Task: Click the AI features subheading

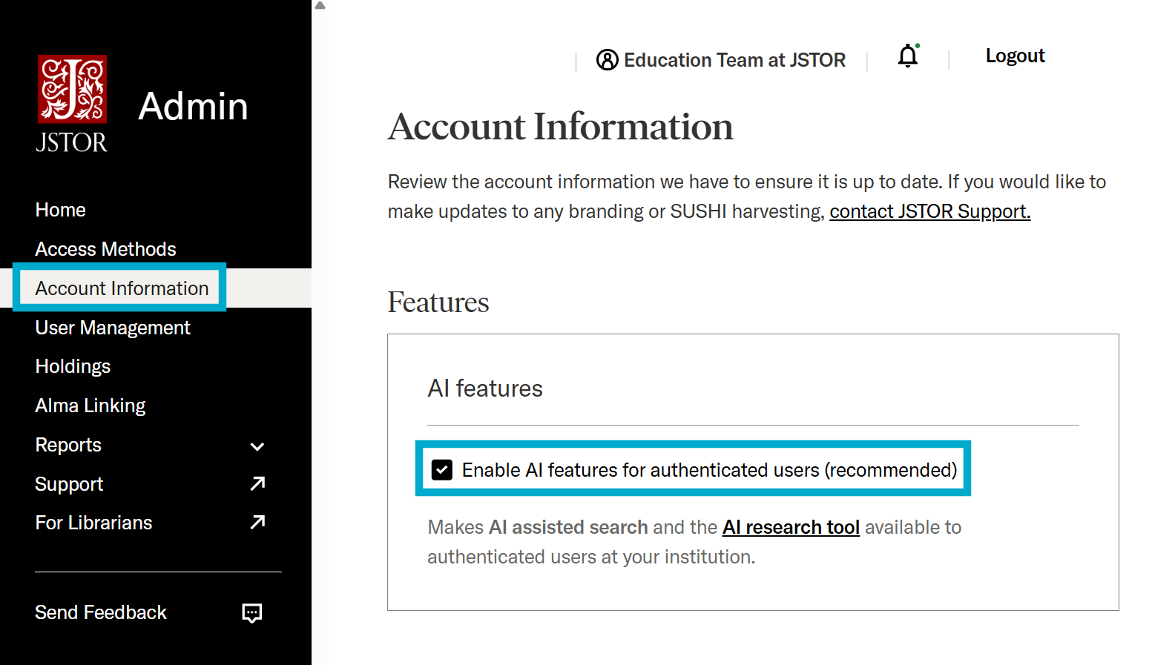Action: (485, 388)
